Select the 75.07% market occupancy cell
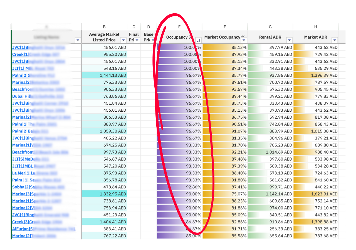Viewport: 356px width, 250px height. click(225, 194)
